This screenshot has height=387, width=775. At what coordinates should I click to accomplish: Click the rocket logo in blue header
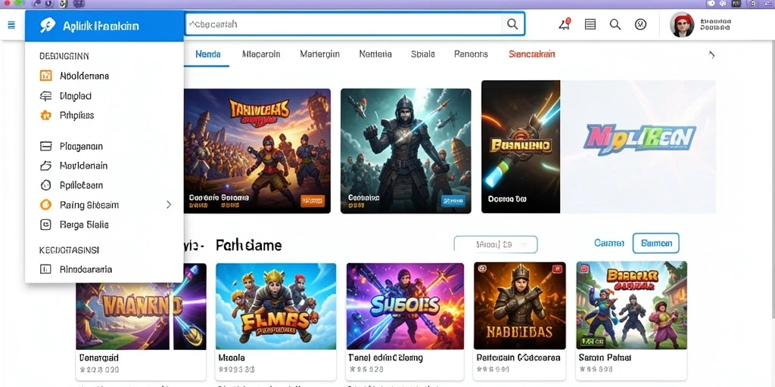coord(47,25)
